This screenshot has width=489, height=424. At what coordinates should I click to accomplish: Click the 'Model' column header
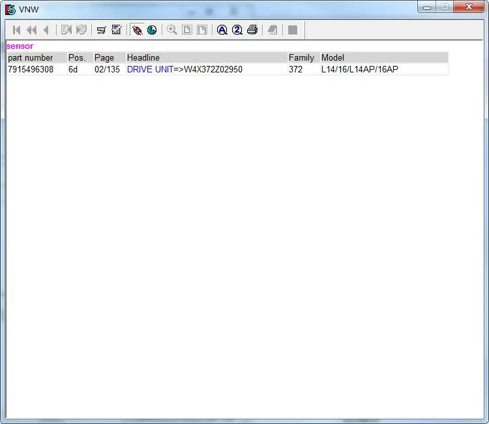point(384,57)
